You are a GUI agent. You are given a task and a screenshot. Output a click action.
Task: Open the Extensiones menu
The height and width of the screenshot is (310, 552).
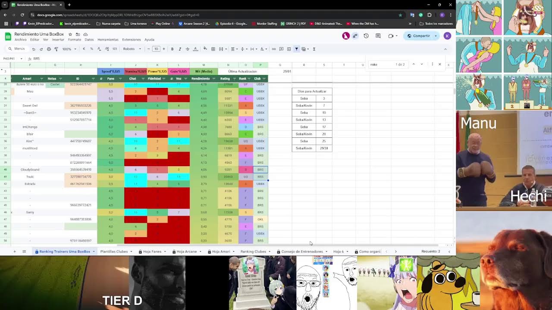(132, 40)
